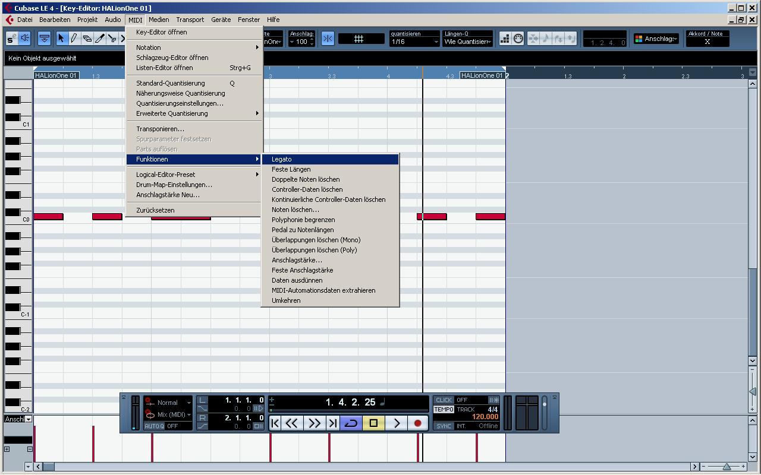Expand the Notation submenu
Image resolution: width=761 pixels, height=475 pixels.
click(x=194, y=47)
